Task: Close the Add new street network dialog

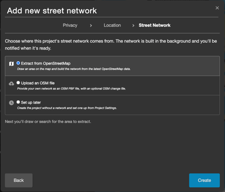Action: [217, 8]
